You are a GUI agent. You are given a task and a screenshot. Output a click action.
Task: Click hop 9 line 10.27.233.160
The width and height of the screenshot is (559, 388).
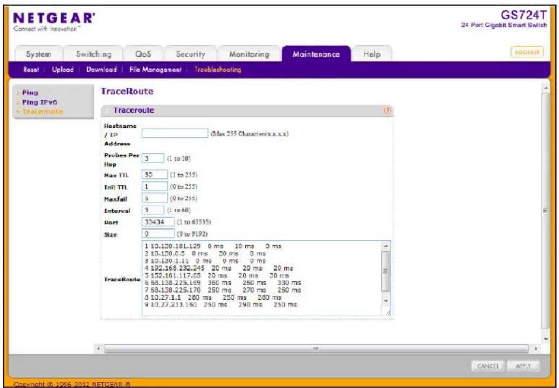[x=220, y=304]
